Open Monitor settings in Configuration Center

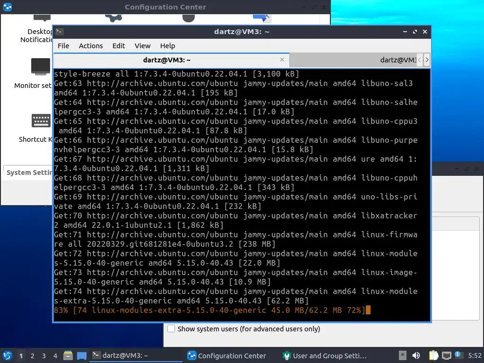pyautogui.click(x=34, y=73)
